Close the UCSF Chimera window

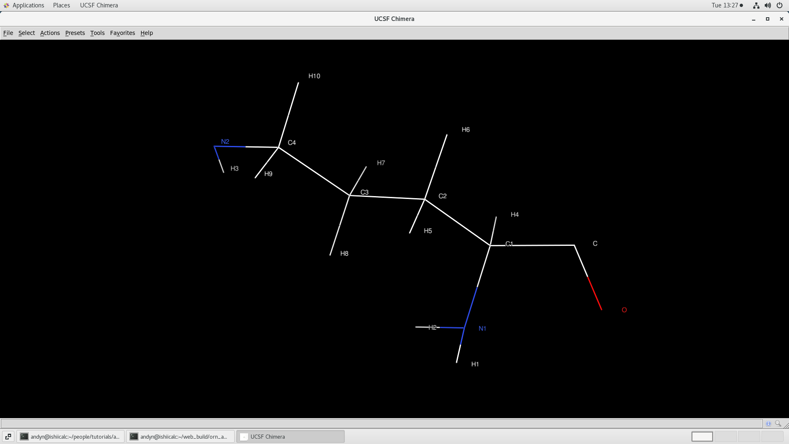point(782,19)
